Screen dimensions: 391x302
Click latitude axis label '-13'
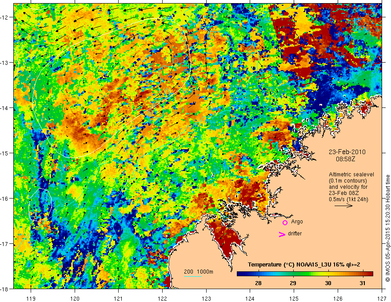pyautogui.click(x=4, y=63)
